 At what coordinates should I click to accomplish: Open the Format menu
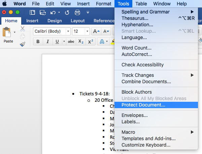103,4
